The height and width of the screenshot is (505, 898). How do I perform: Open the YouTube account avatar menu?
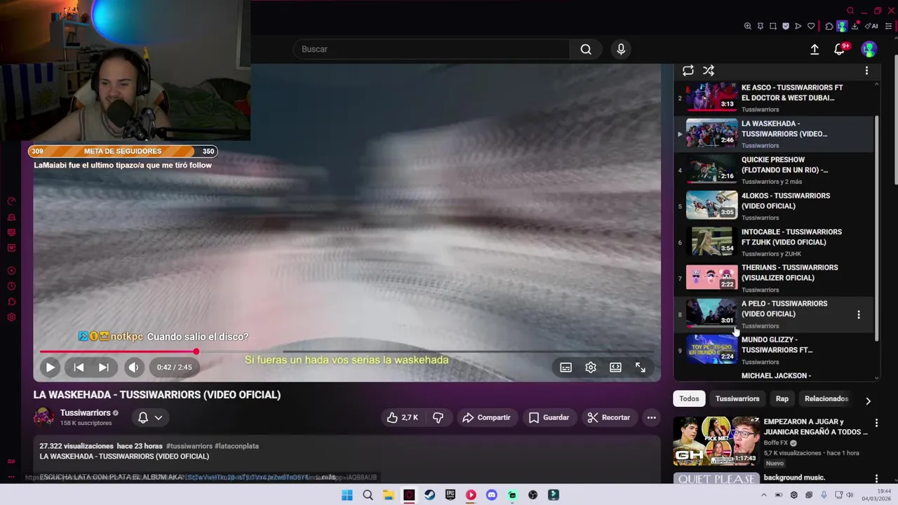click(x=869, y=49)
